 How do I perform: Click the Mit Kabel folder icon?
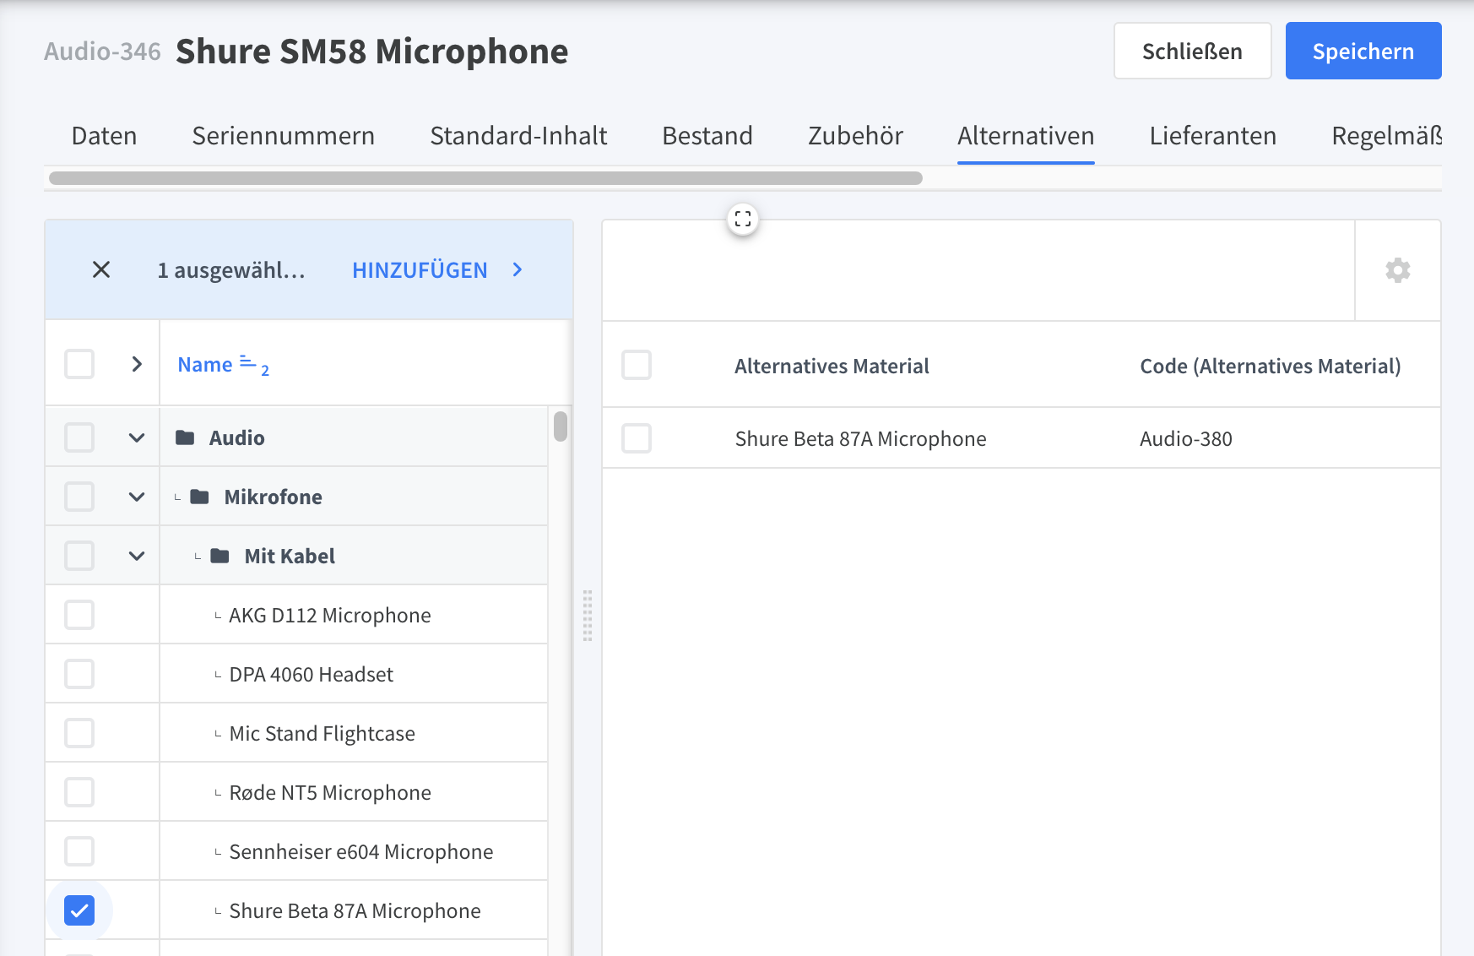(x=220, y=556)
